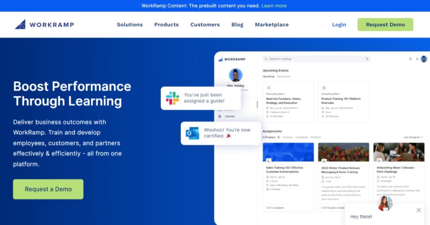Viewport: 430px width, 225px height.
Task: Open Meet the Founders event title
Action: (x=283, y=101)
